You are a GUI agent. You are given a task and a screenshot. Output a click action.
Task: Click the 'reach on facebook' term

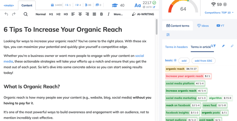183,105
